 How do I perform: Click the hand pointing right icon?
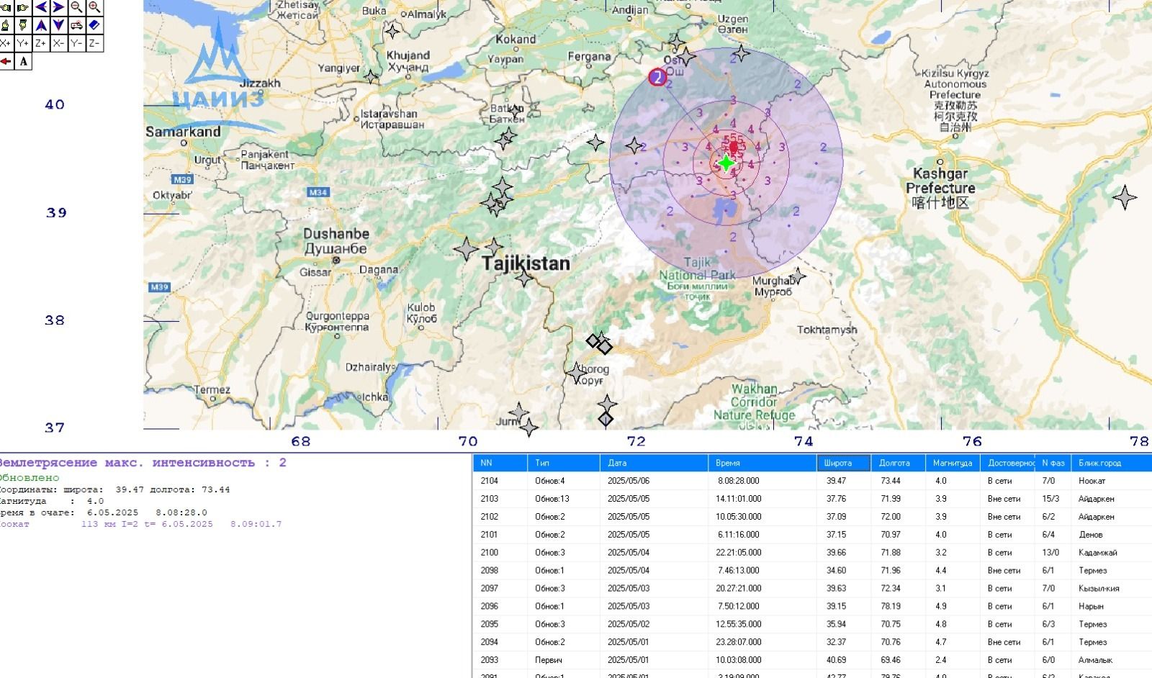click(x=23, y=8)
